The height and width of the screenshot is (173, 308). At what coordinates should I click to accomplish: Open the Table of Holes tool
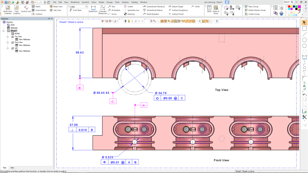click(216, 10)
